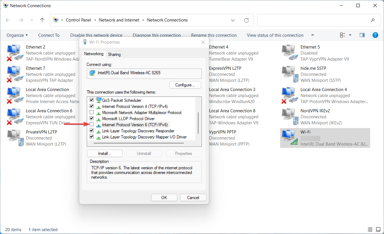Go up one folder level

point(42,20)
